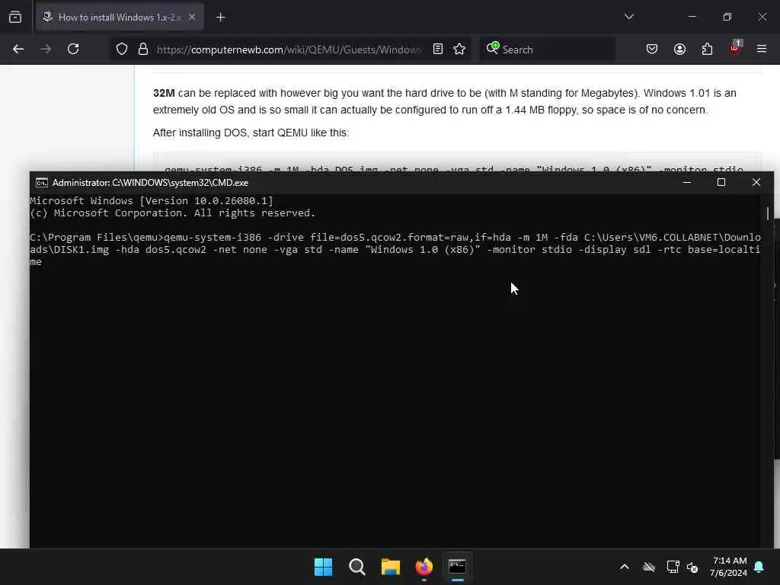Bookmark this page with the star
Image resolution: width=780 pixels, height=585 pixels.
coord(459,50)
